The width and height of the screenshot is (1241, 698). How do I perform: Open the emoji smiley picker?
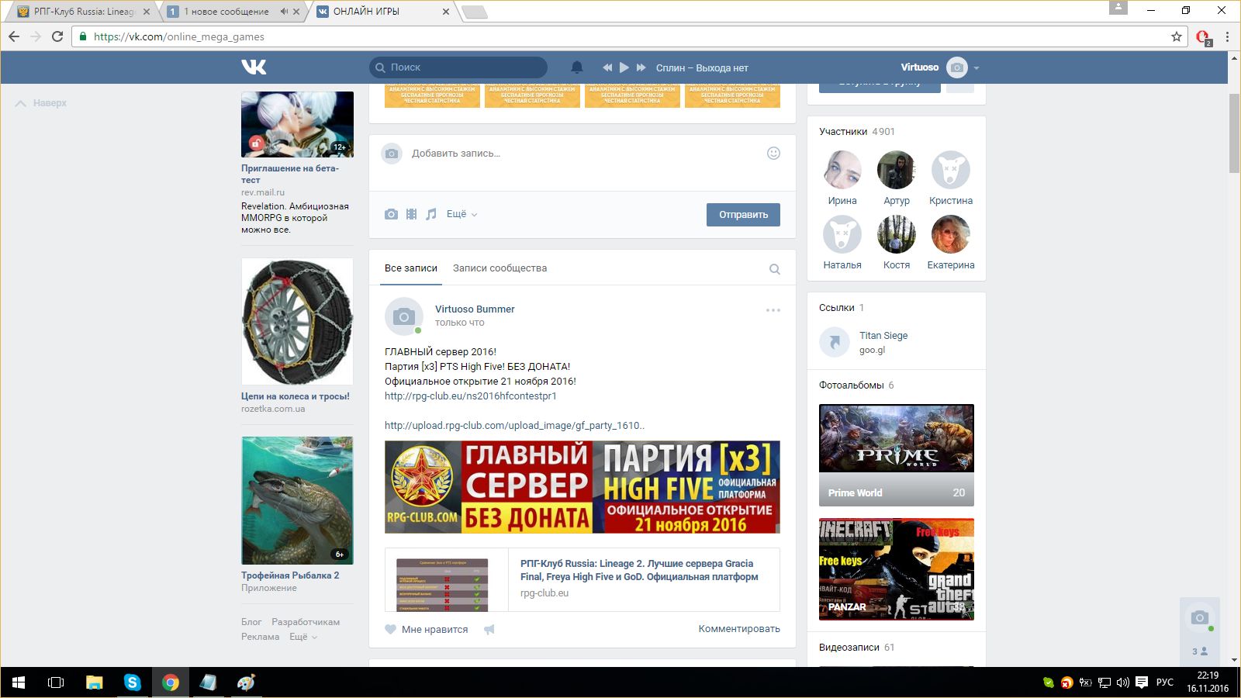[773, 154]
